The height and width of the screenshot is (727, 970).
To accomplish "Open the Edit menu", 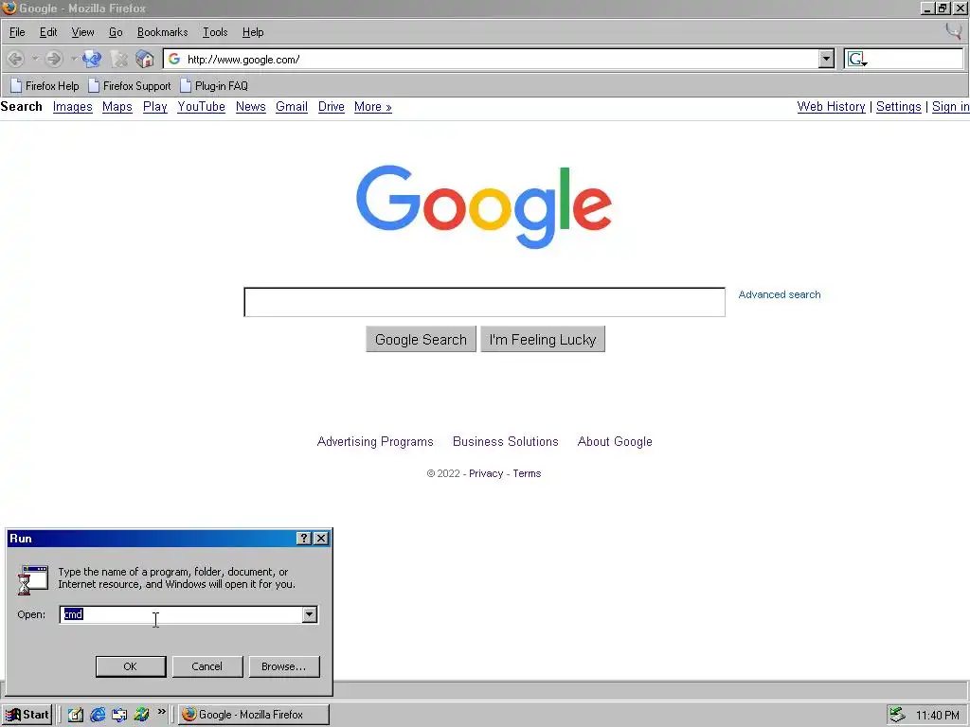I will tap(48, 32).
